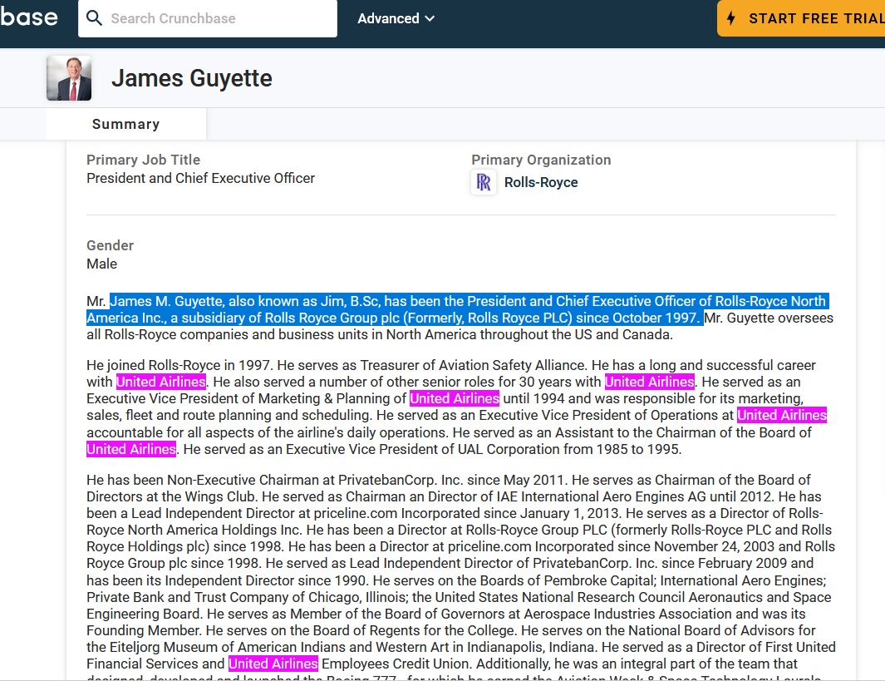Click 'Non-Executive Chairman at PrivatebanCorp' text
The width and height of the screenshot is (885, 681).
[x=302, y=480]
